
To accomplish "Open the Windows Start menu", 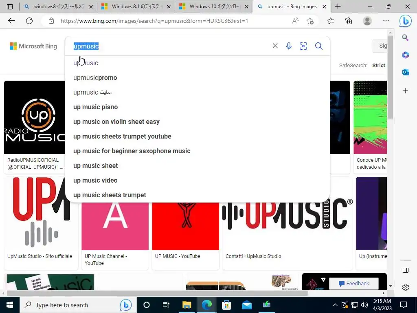I will coord(10,305).
